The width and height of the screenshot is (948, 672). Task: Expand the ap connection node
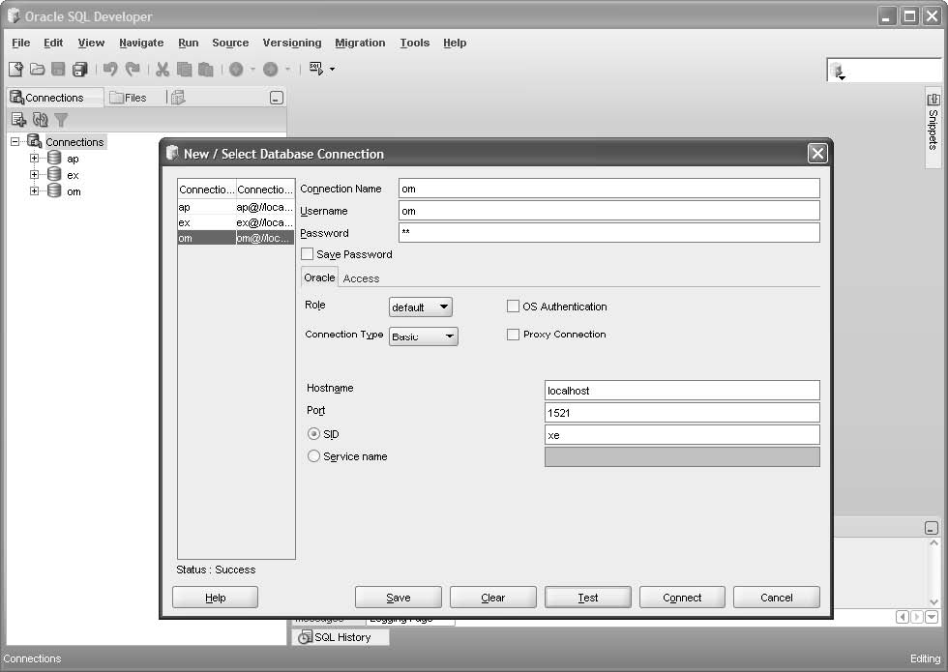(35, 159)
